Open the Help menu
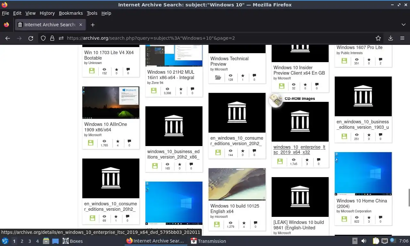 click(106, 13)
